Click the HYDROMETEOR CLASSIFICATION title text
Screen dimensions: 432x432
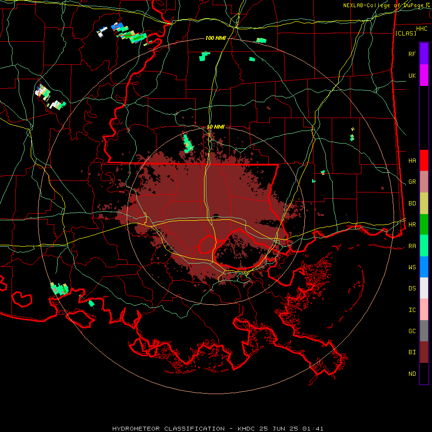168,429
